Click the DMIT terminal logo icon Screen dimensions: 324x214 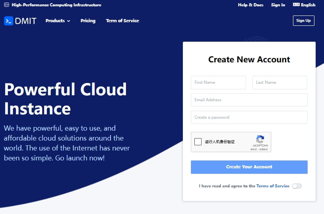[9, 21]
